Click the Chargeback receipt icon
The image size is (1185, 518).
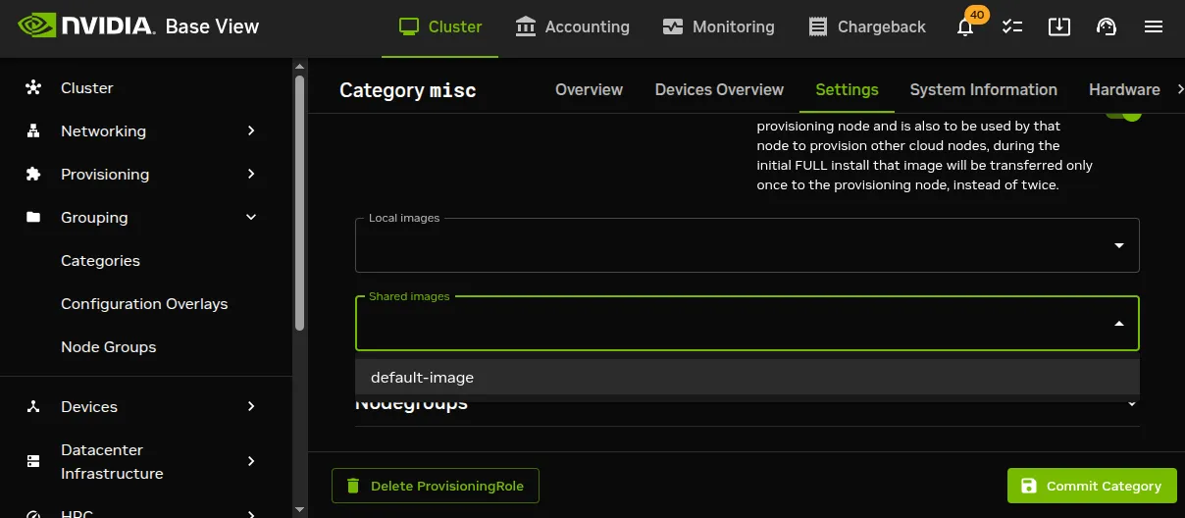[818, 27]
